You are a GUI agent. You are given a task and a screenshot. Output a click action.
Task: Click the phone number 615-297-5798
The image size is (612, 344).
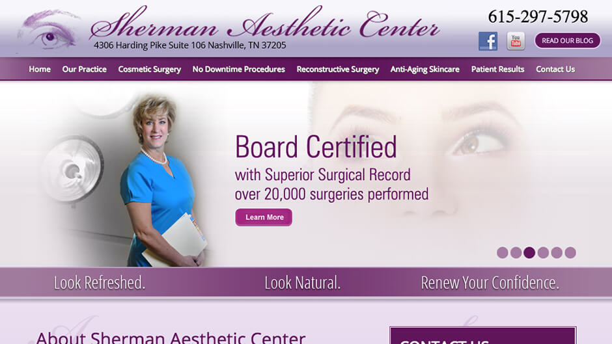(538, 17)
